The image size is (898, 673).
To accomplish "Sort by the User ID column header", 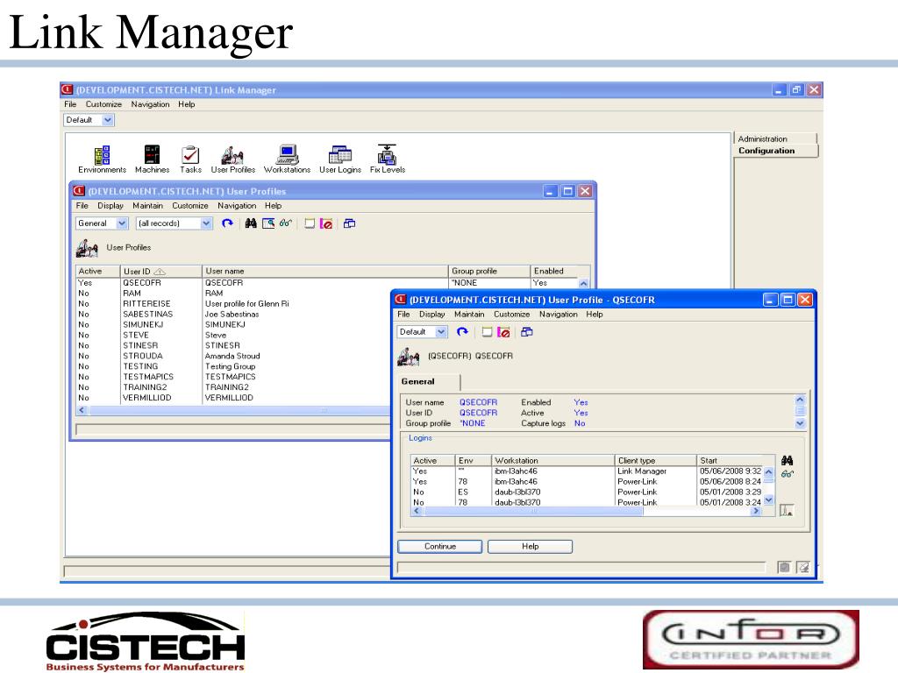I will click(161, 272).
